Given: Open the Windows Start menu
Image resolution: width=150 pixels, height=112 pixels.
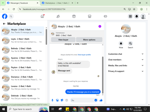Looking at the screenshot, I should click(3, 109).
